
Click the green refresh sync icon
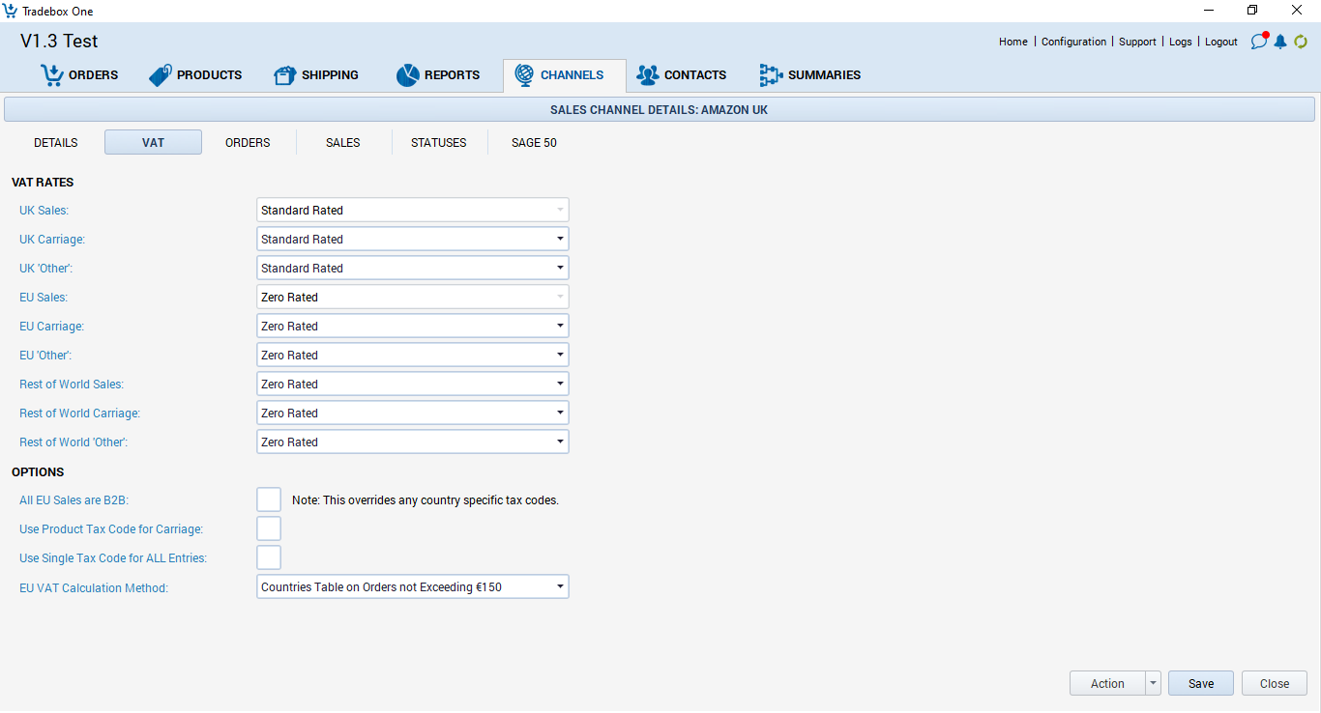(x=1301, y=42)
